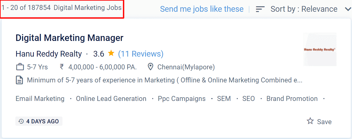Click the location pin icon

[150, 67]
